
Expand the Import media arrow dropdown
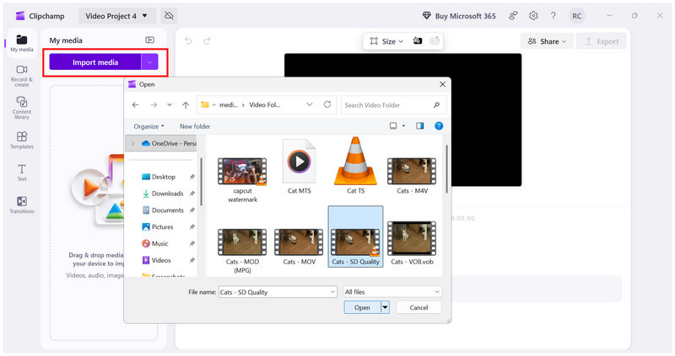[150, 62]
